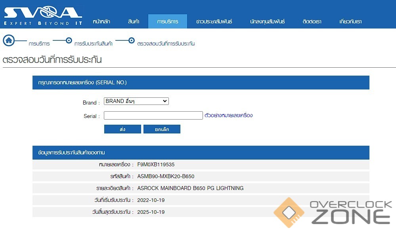Go to การบริการ breadcrumb link
This screenshot has width=396, height=232.
[39, 44]
